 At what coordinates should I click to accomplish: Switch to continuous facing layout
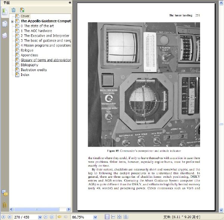click(x=119, y=217)
